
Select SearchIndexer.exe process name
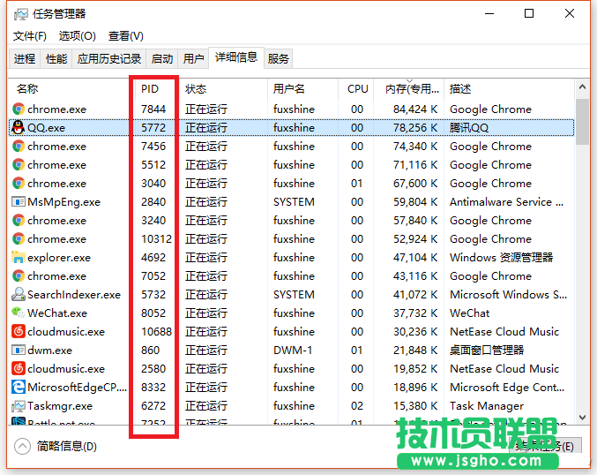[74, 294]
